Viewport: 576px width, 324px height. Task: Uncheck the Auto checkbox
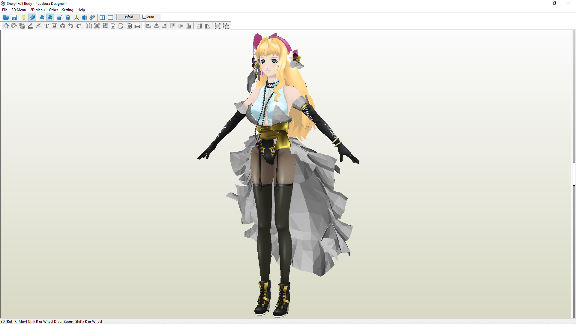click(144, 17)
